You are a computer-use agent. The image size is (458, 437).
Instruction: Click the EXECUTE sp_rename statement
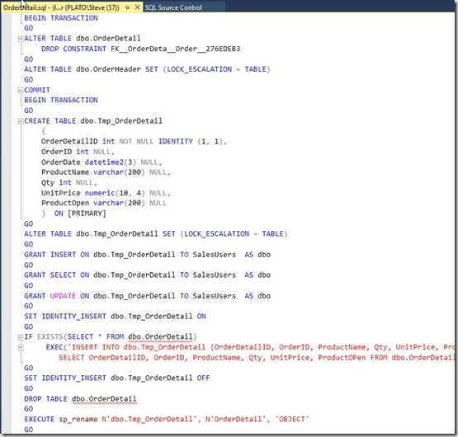166,419
